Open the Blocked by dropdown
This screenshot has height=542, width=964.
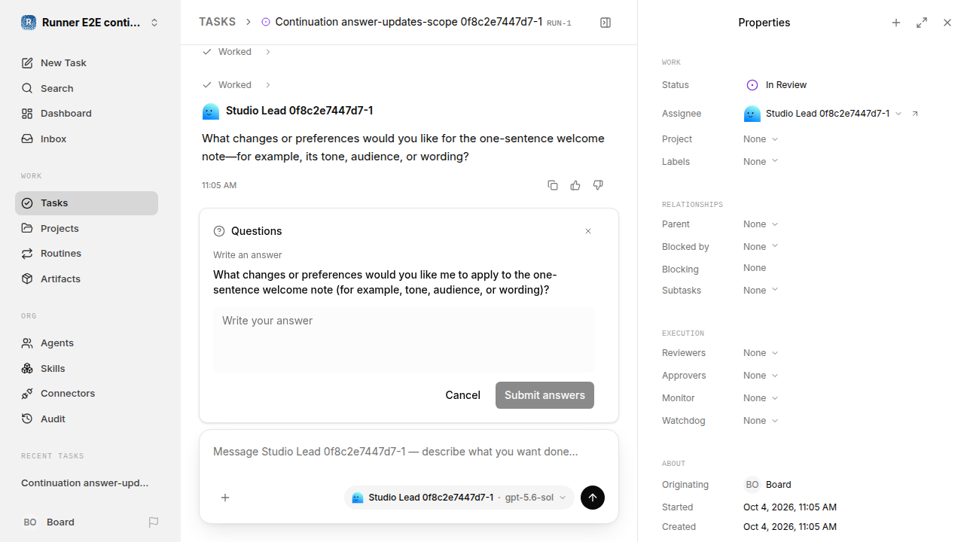pos(761,247)
